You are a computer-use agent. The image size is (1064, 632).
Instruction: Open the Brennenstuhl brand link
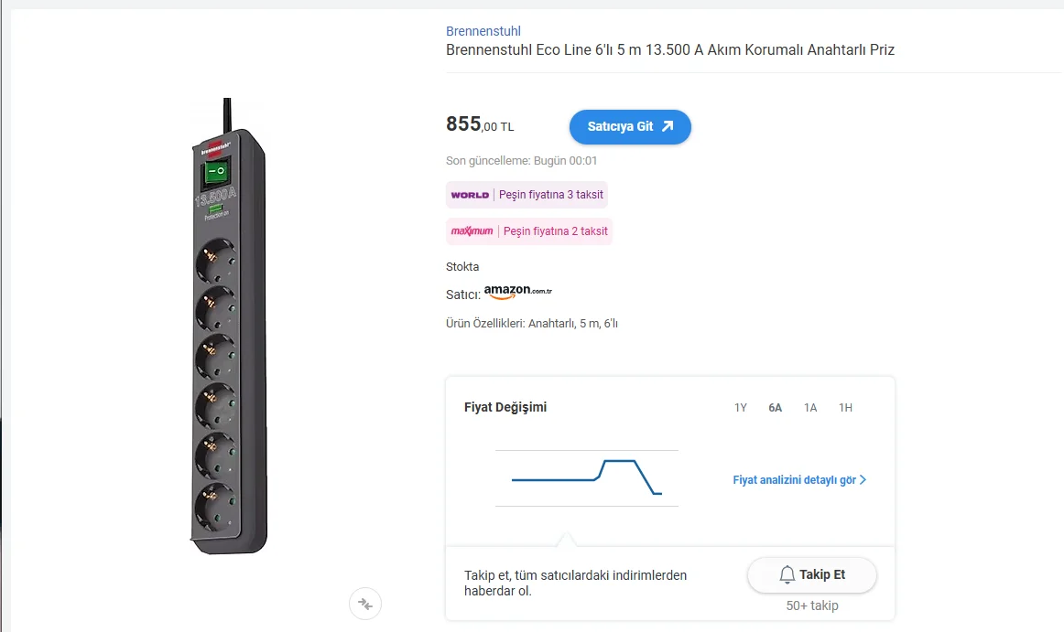coord(483,31)
